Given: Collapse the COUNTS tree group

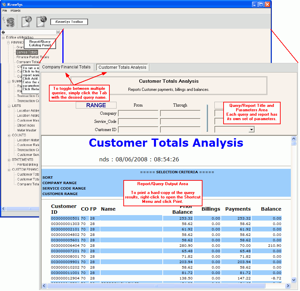Looking at the screenshot, I should [x=9, y=135].
